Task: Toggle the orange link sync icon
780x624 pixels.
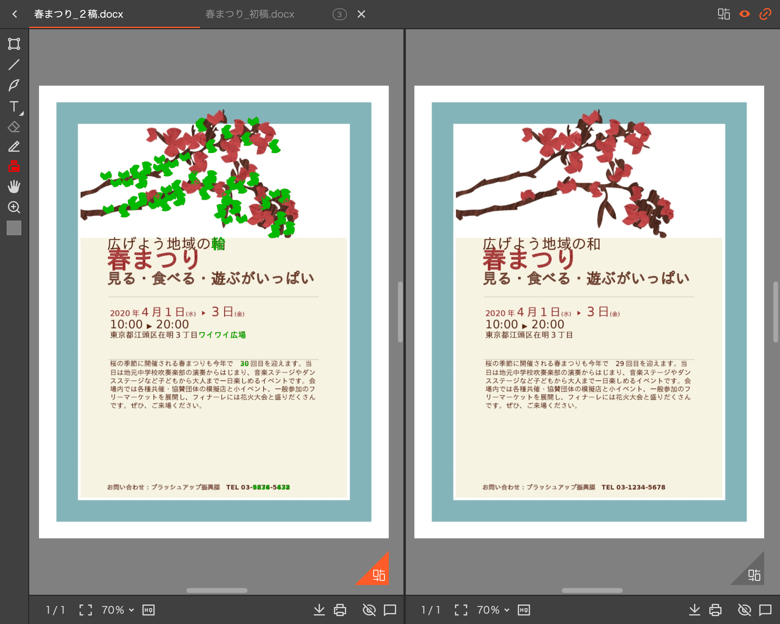Action: coord(765,14)
